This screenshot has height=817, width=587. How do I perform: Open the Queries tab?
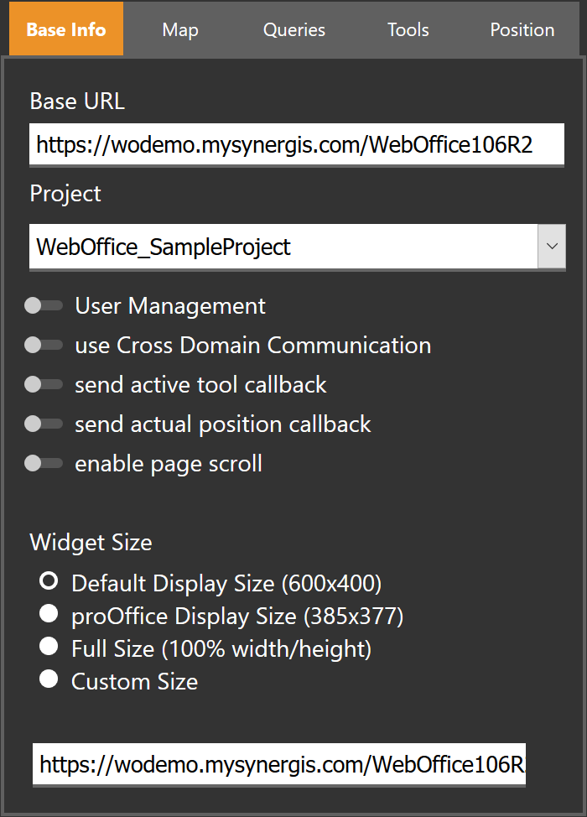pyautogui.click(x=294, y=29)
